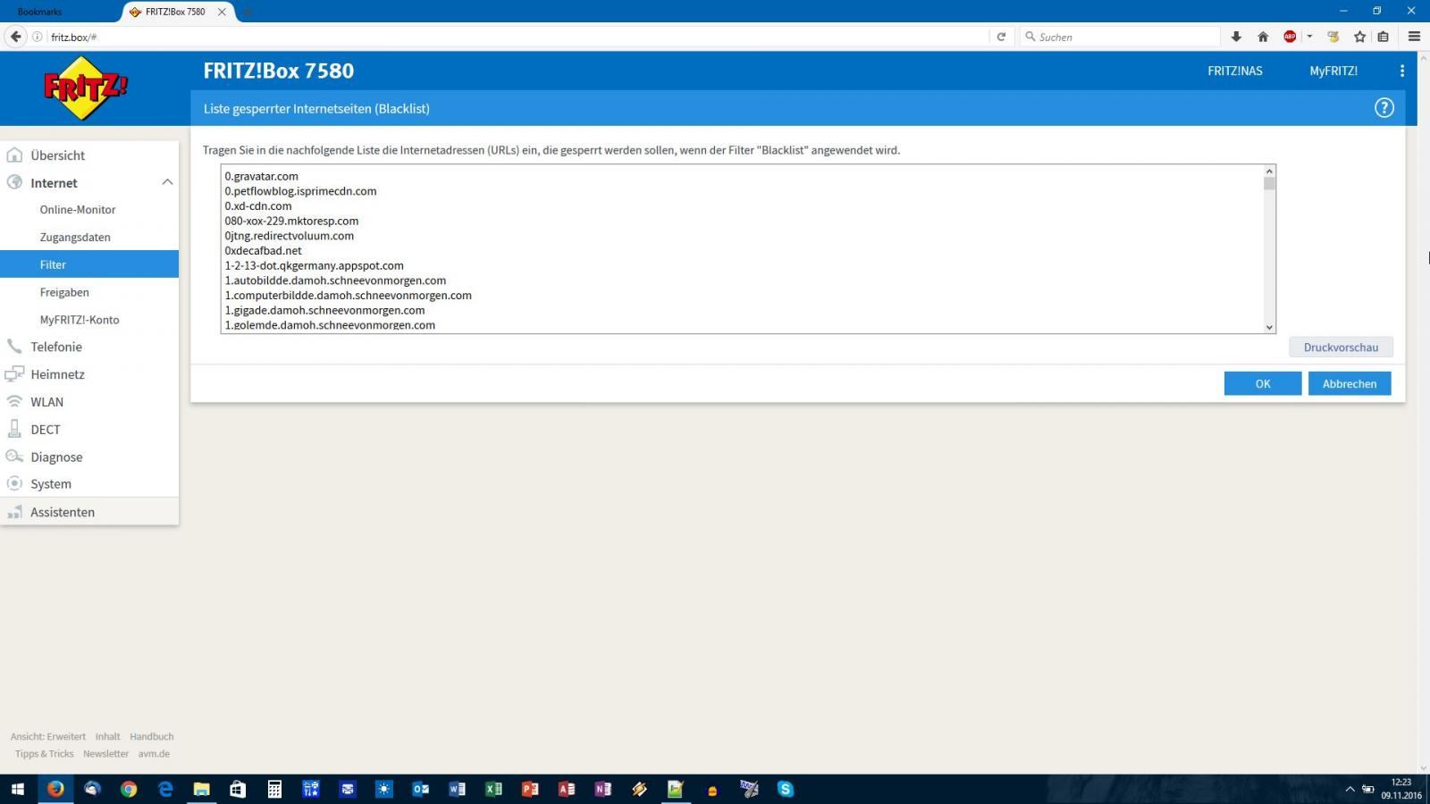The height and width of the screenshot is (804, 1430).
Task: Click the site info icon in address bar
Action: click(38, 37)
